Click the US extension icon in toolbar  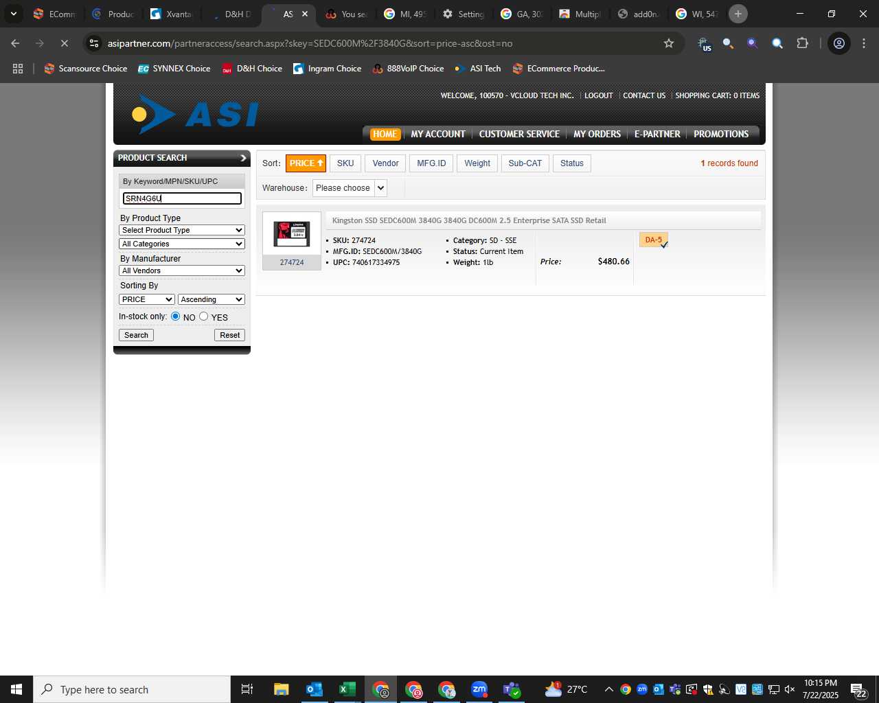click(705, 43)
